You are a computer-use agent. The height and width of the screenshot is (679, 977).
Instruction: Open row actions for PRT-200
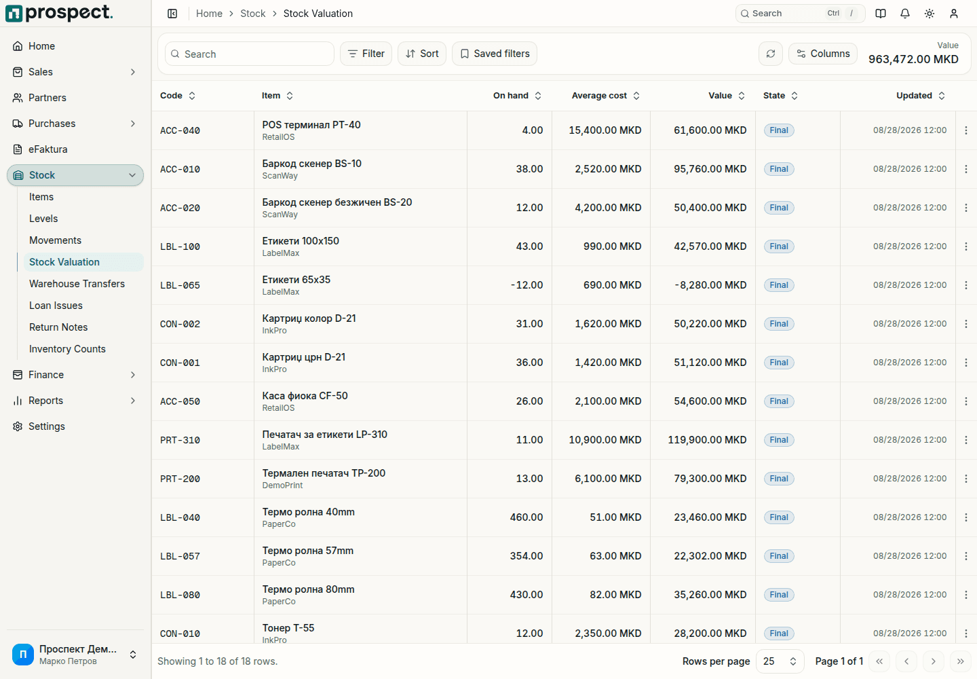pos(966,479)
